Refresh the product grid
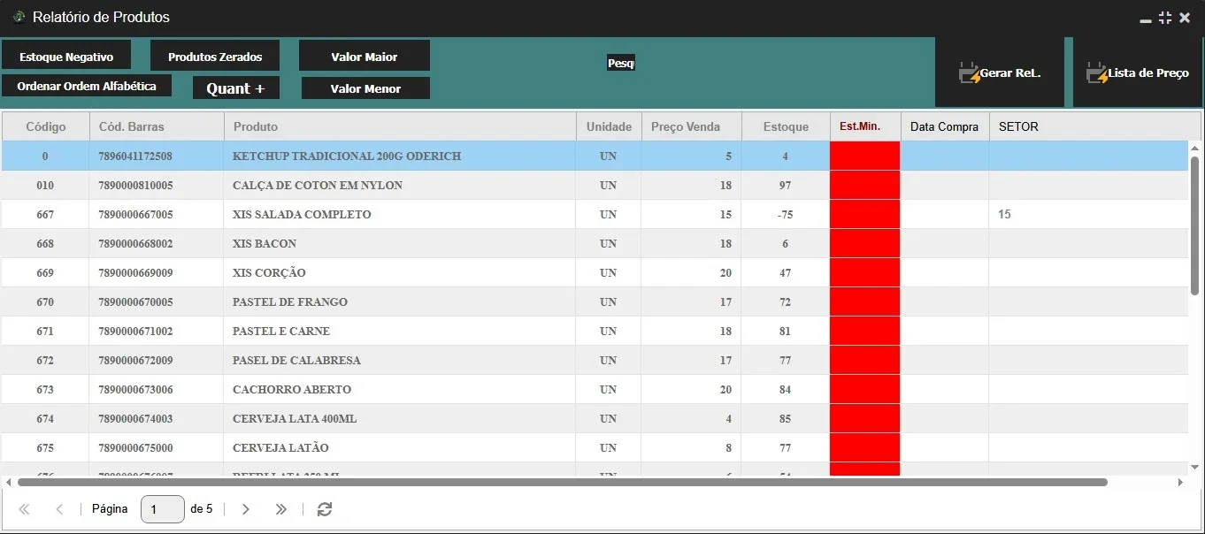The width and height of the screenshot is (1205, 534). [x=325, y=509]
